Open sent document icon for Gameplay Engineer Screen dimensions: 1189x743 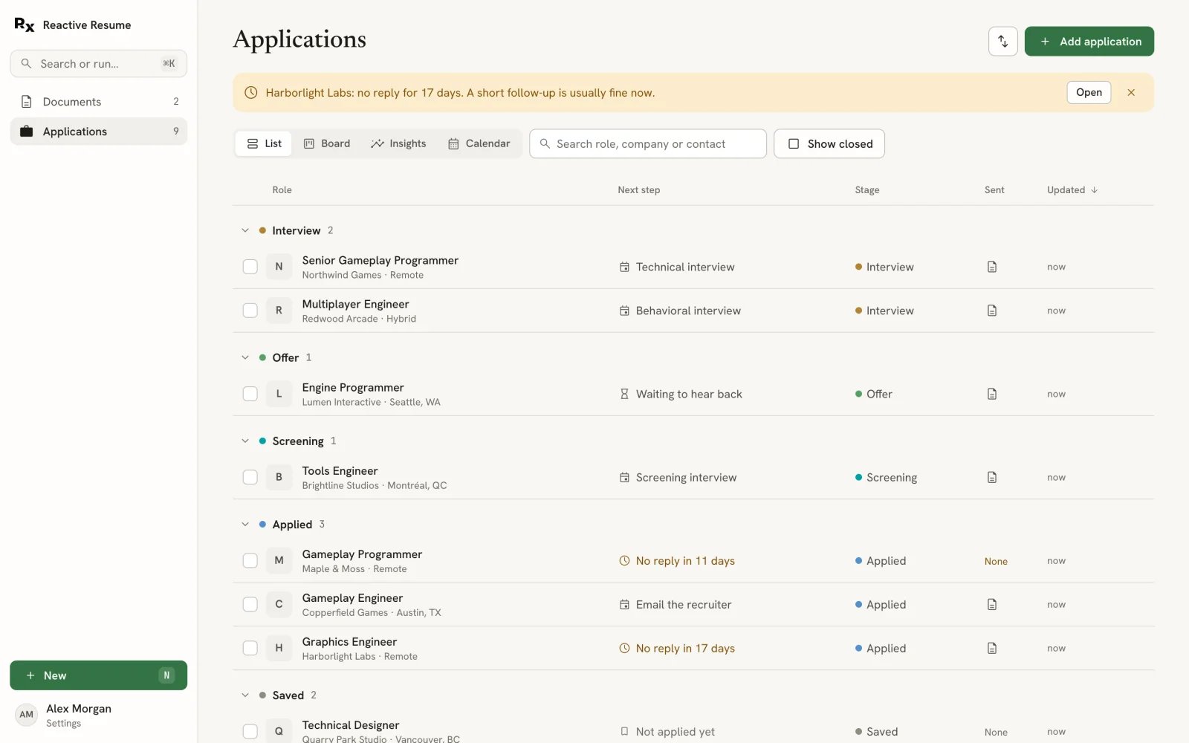992,605
